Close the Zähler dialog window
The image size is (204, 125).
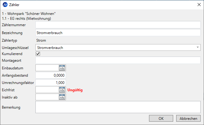pos(199,5)
